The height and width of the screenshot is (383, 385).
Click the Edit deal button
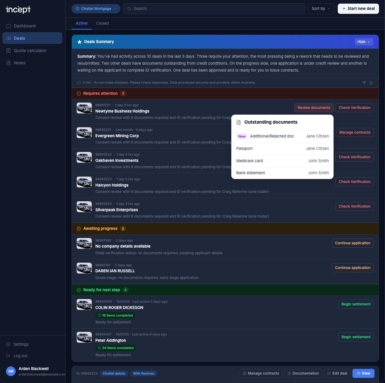coord(337,373)
